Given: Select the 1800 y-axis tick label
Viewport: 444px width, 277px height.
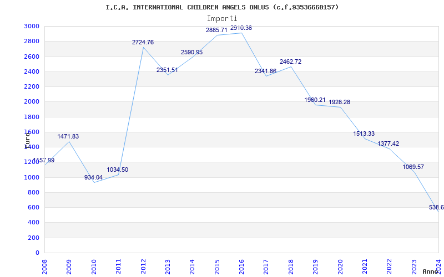Looking at the screenshot, I should coord(32,117).
